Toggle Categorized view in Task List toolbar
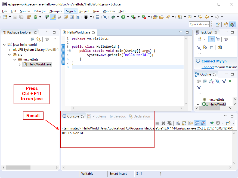 [x=211, y=39]
